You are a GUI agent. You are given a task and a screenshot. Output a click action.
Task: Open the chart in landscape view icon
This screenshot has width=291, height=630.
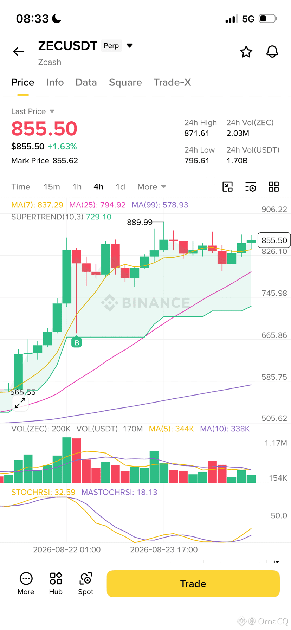tap(228, 187)
